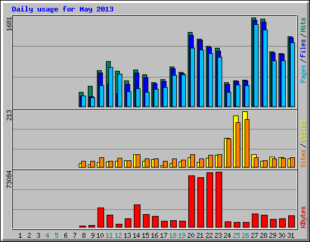This screenshot has height=242, width=310.
Task: Click day label 14 on the x-axis
Action: coord(136,235)
